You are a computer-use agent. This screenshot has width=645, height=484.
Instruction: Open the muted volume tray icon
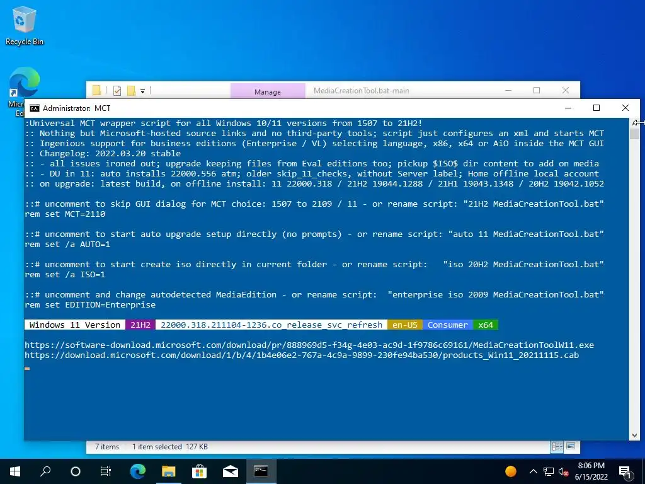coord(563,471)
